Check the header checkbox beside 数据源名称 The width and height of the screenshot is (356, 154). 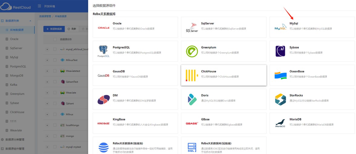[55, 39]
